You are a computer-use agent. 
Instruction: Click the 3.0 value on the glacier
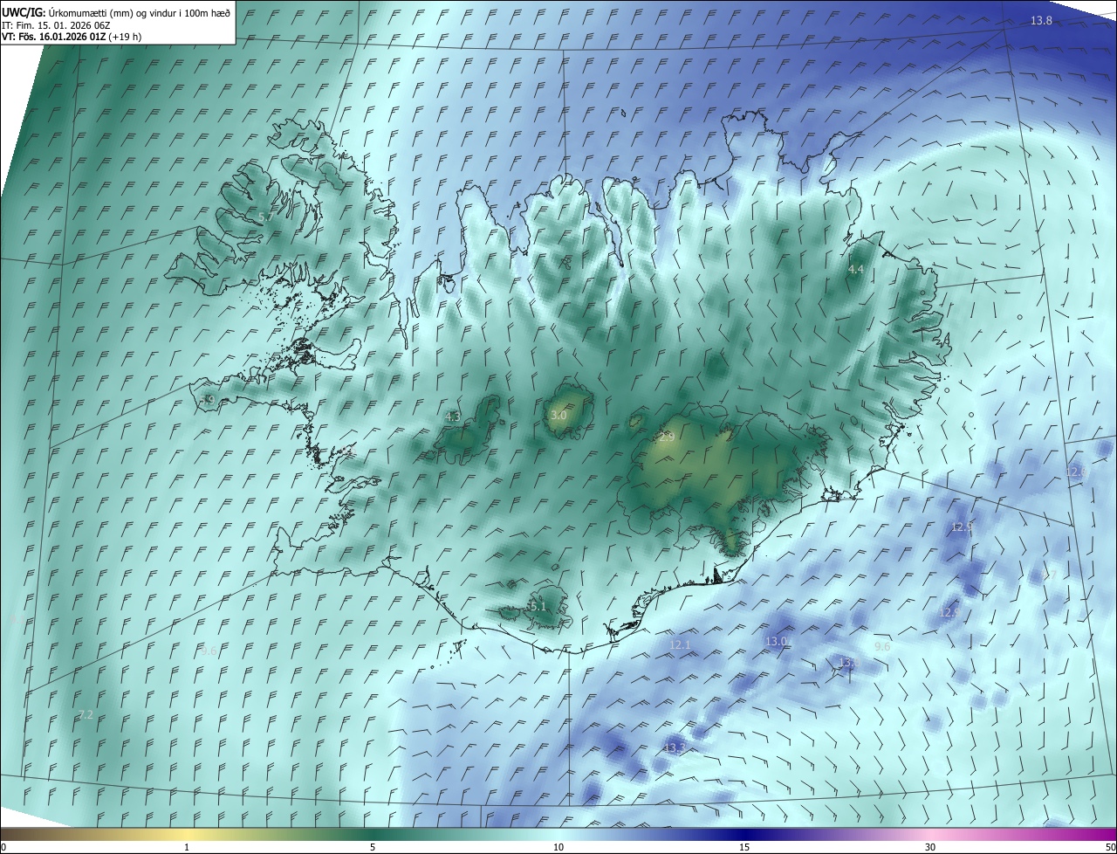pyautogui.click(x=558, y=417)
